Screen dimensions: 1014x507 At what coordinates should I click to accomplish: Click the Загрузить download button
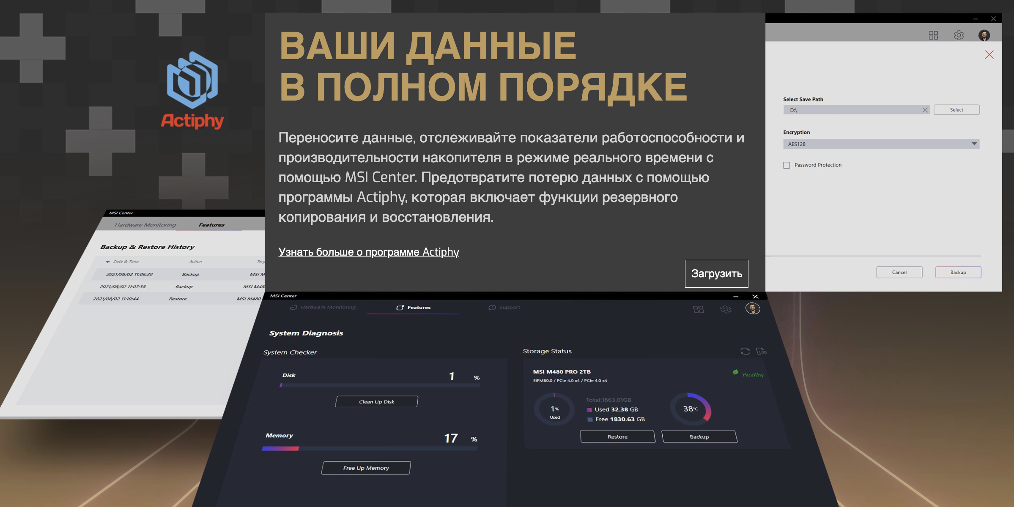tap(716, 274)
